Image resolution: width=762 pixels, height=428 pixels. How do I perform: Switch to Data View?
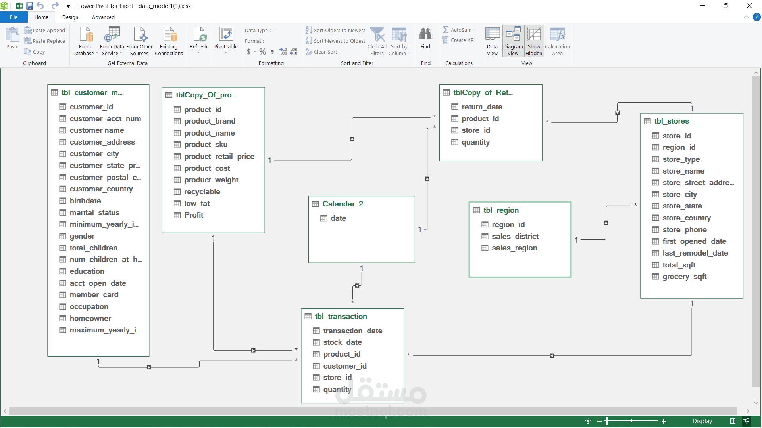click(492, 41)
